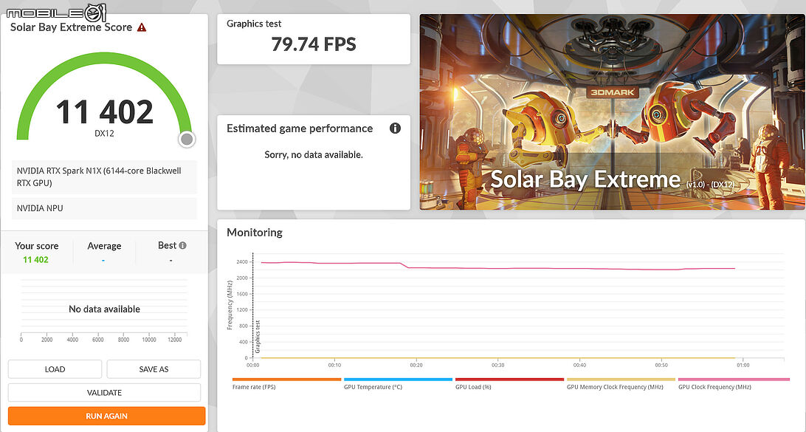This screenshot has height=432, width=806.
Task: Start the benchmark again with RUN AGAIN
Action: (106, 416)
